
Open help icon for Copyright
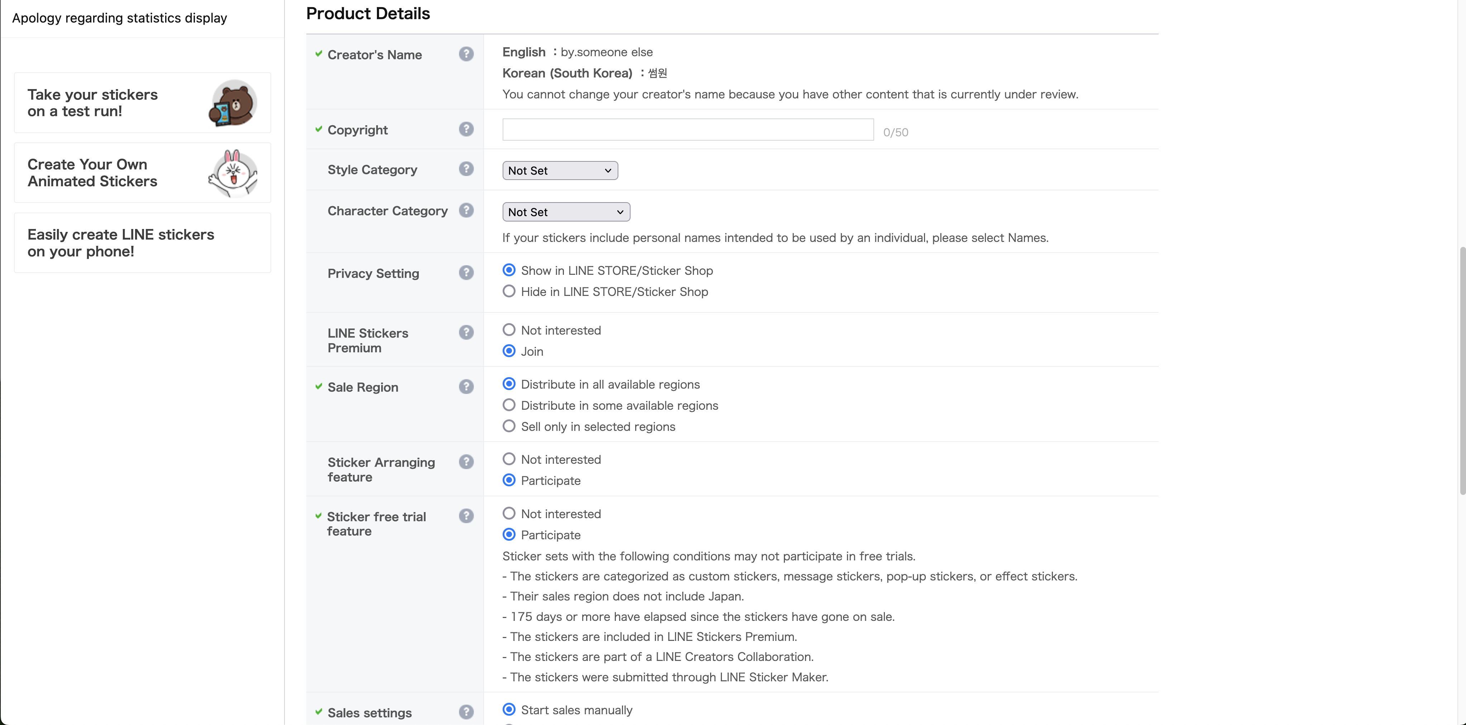click(x=466, y=129)
